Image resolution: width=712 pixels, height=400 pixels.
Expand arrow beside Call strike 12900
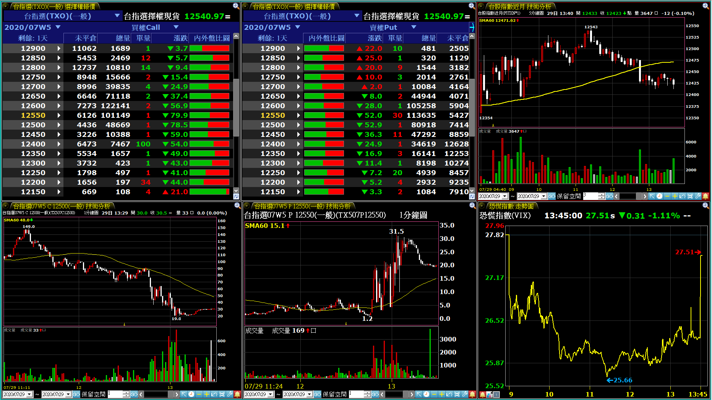(59, 48)
